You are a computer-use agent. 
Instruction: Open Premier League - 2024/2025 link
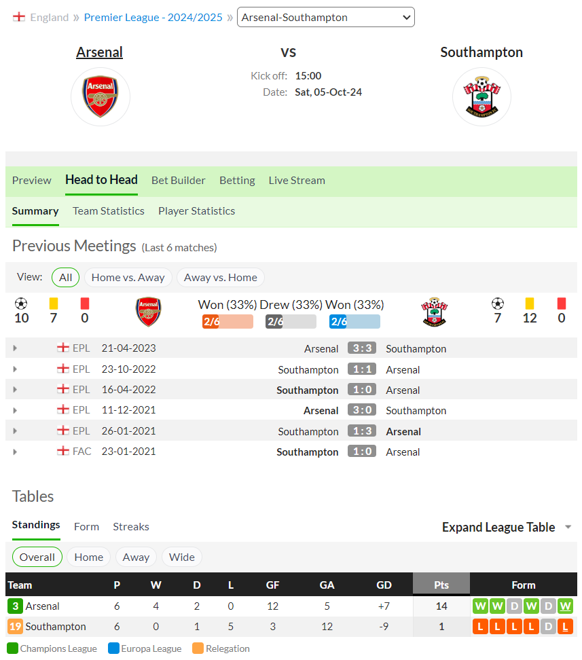[153, 17]
